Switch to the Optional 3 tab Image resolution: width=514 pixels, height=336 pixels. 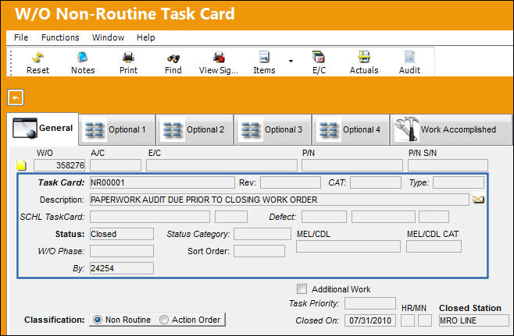273,129
